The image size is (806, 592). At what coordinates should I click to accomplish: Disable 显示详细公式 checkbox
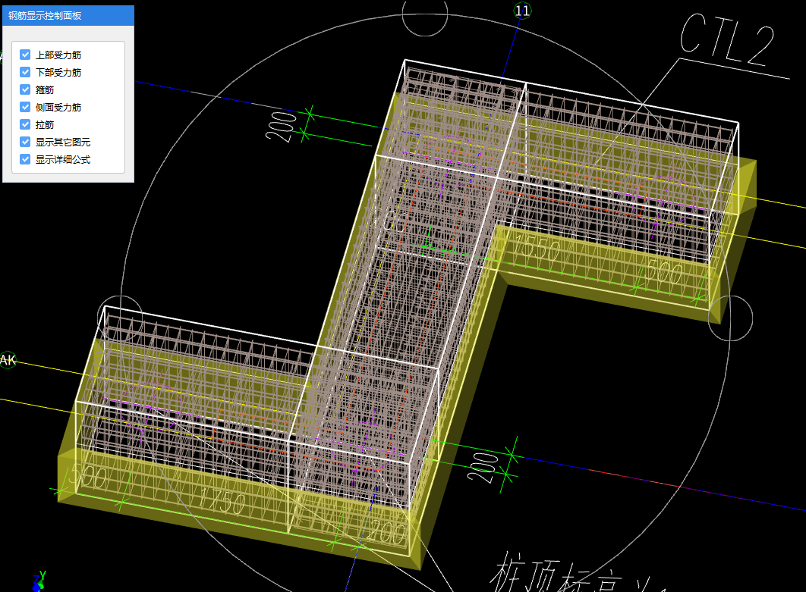point(25,159)
